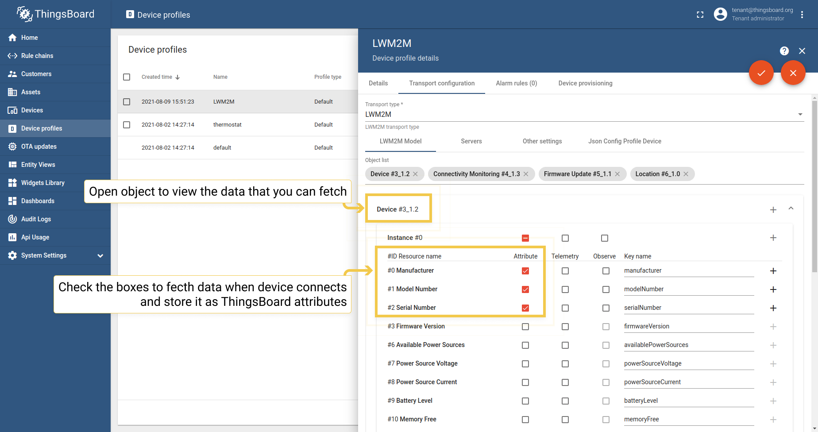The image size is (818, 432).
Task: Check the select-all profiles header checkbox
Action: tap(127, 77)
